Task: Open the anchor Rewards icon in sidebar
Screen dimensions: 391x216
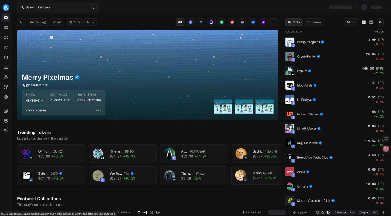Action: [x=6, y=77]
